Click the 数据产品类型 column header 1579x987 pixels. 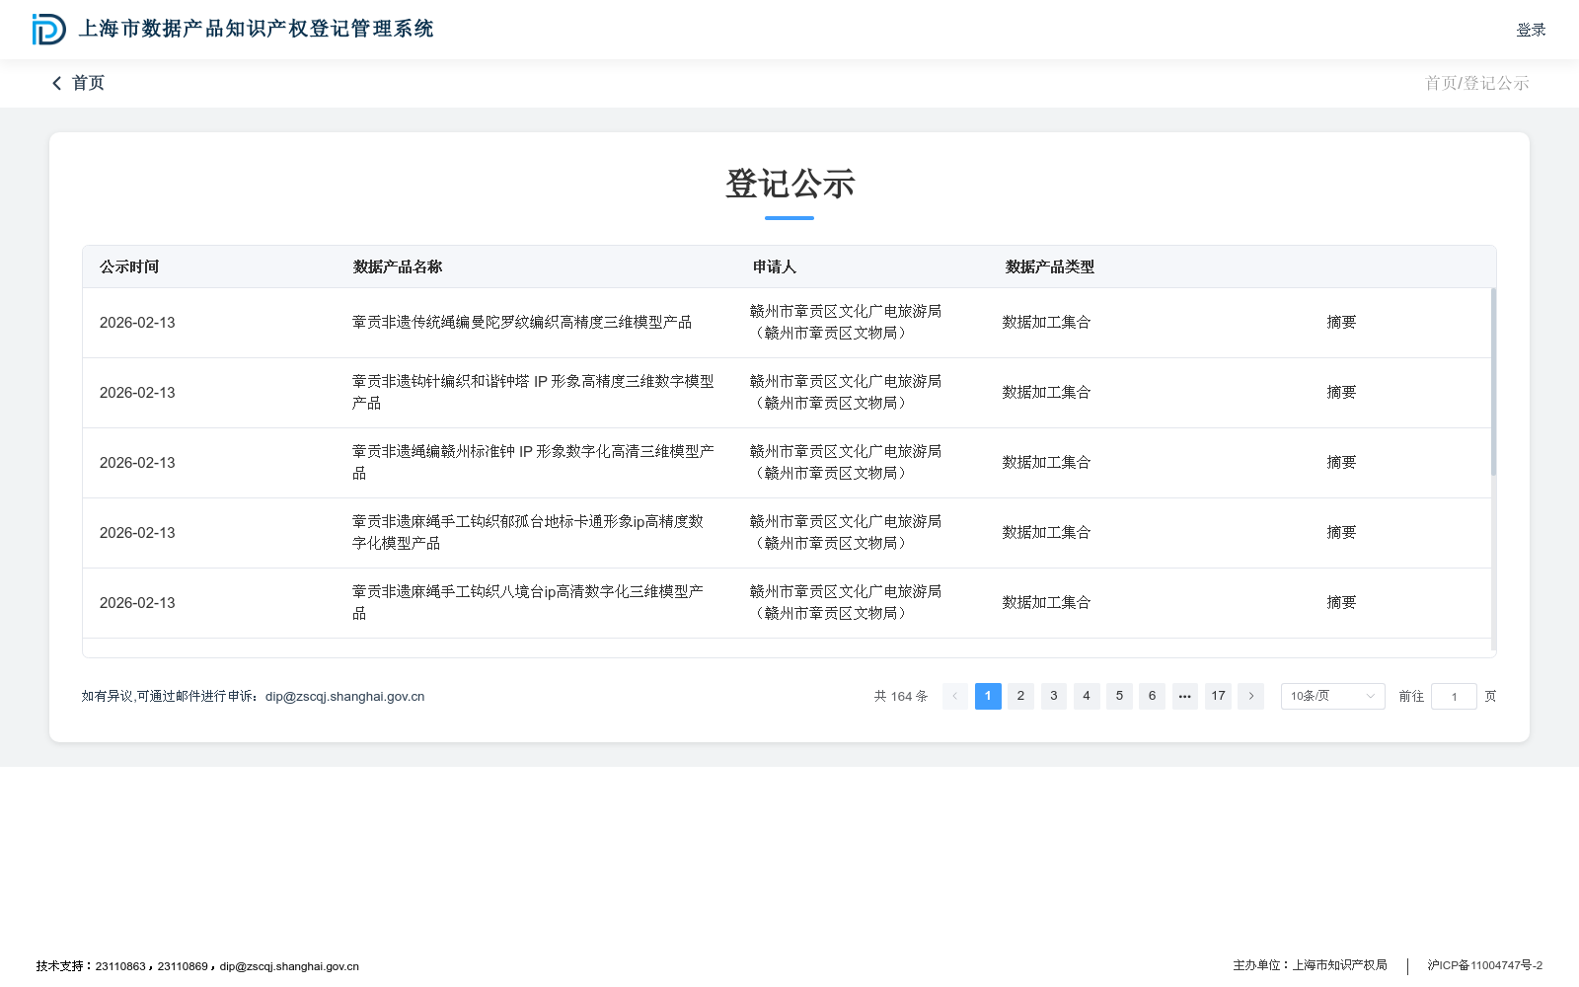[x=1050, y=267]
